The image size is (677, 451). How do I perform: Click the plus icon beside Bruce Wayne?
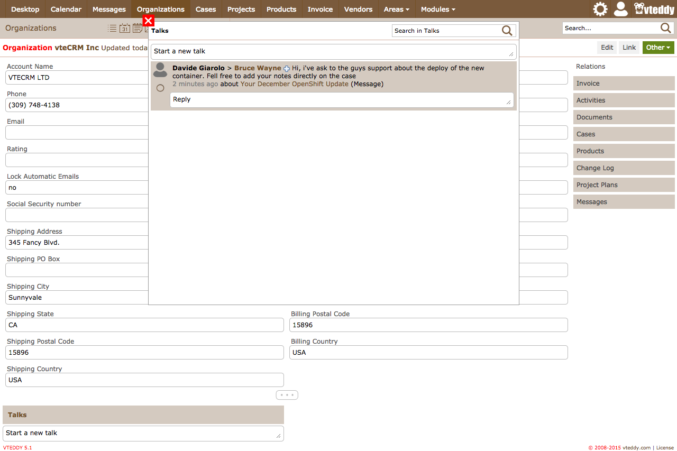[x=286, y=68]
